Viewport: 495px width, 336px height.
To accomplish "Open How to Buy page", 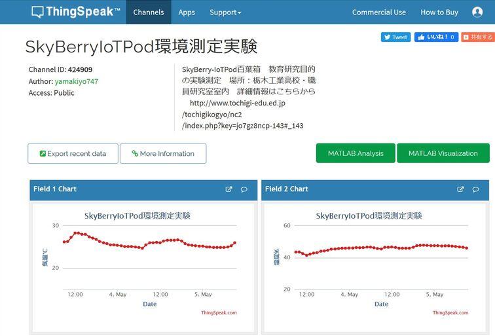I will coord(439,12).
